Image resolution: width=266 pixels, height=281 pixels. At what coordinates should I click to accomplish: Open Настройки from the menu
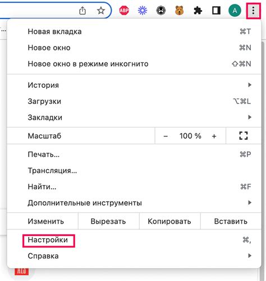click(x=134, y=240)
